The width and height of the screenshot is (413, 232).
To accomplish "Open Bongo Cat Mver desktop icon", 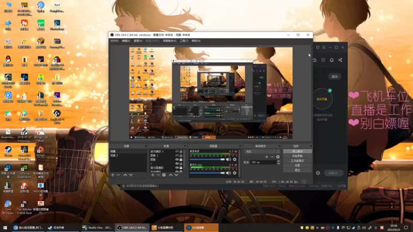I will pos(41,135).
